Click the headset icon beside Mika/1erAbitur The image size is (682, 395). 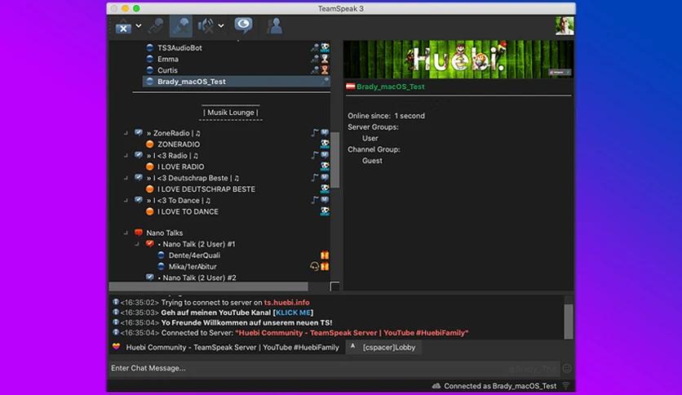click(x=314, y=266)
